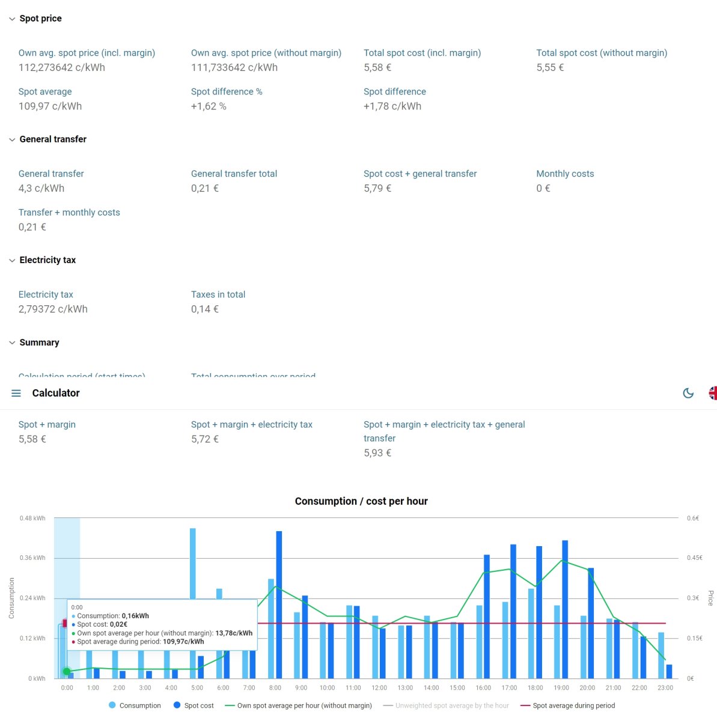The width and height of the screenshot is (717, 721).
Task: Click the green data point at 0:00
Action: click(67, 671)
